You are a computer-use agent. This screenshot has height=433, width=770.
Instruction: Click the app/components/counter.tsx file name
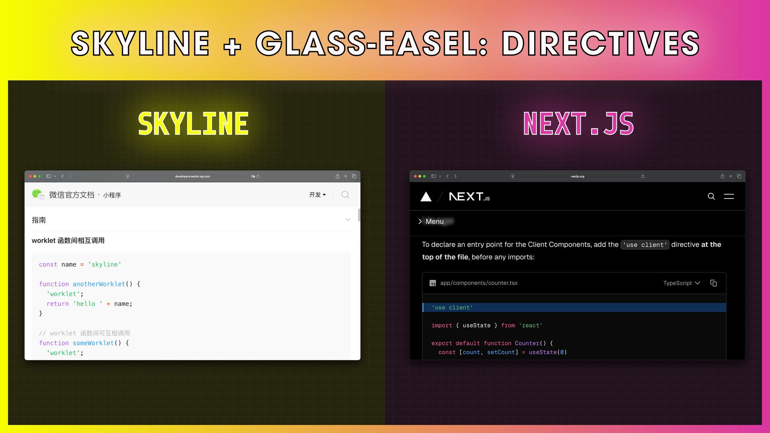[479, 283]
